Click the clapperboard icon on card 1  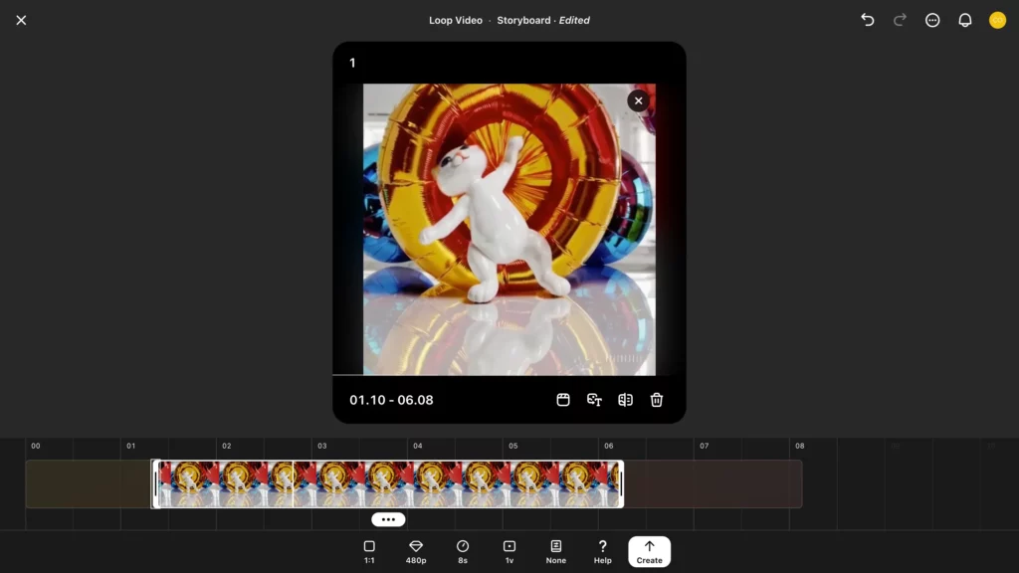tap(563, 400)
